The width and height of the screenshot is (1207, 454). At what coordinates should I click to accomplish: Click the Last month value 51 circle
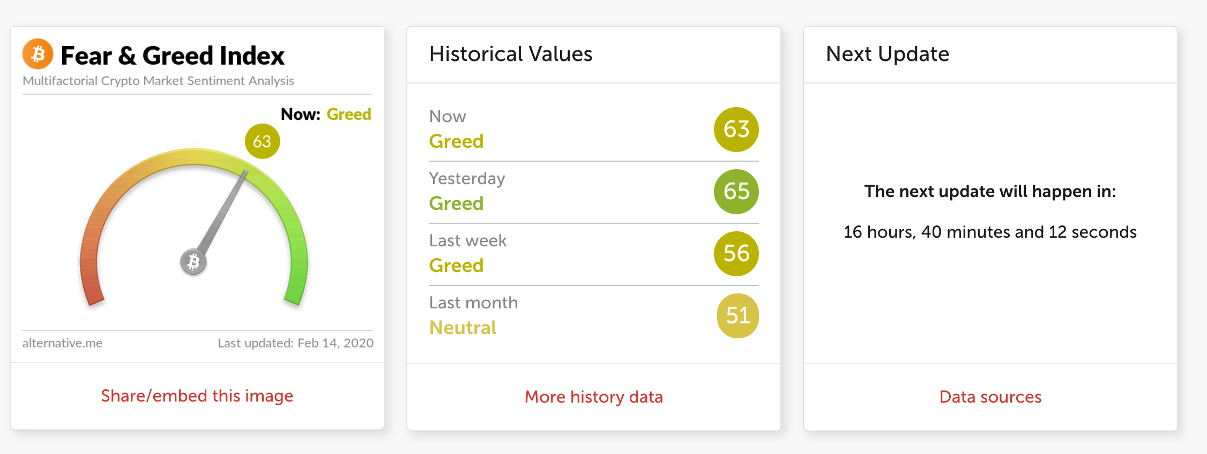click(737, 316)
